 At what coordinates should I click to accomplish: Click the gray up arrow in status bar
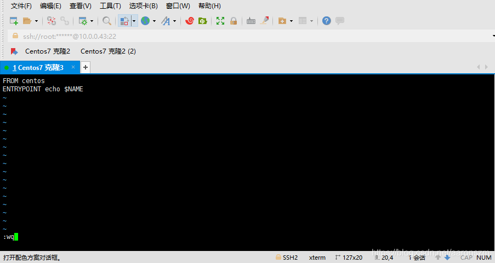pyautogui.click(x=437, y=258)
